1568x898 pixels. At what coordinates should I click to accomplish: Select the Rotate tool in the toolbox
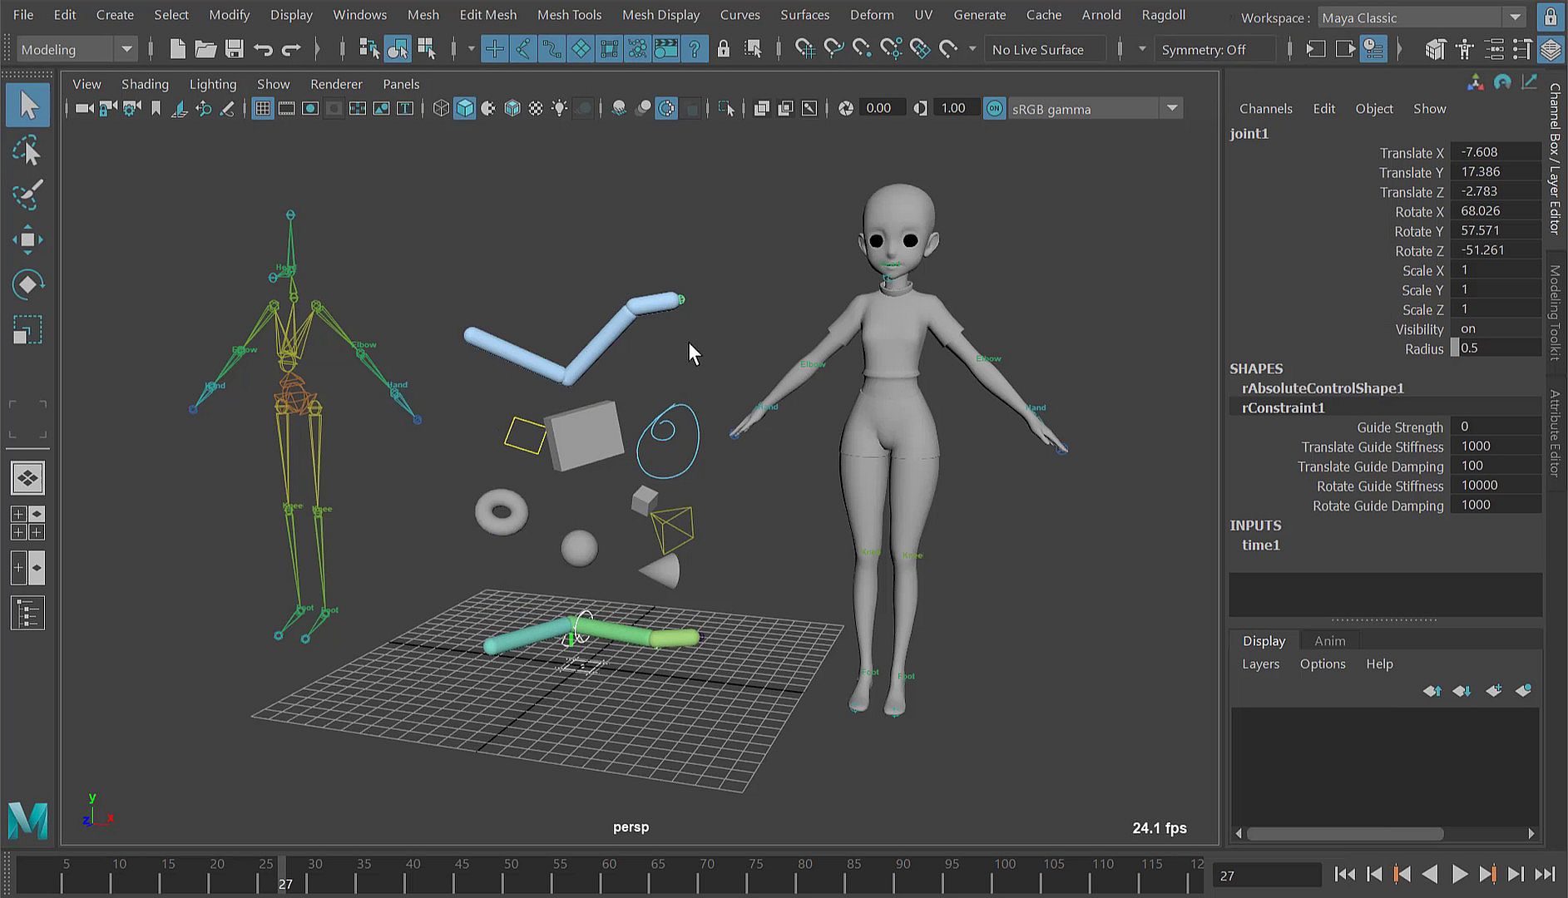[27, 285]
